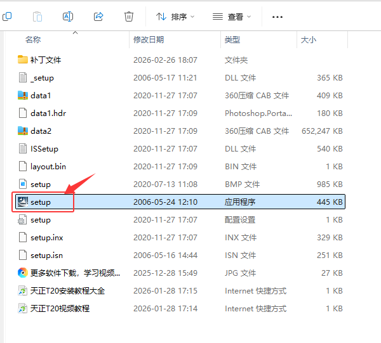Open the 查看 view dropdown

click(232, 16)
